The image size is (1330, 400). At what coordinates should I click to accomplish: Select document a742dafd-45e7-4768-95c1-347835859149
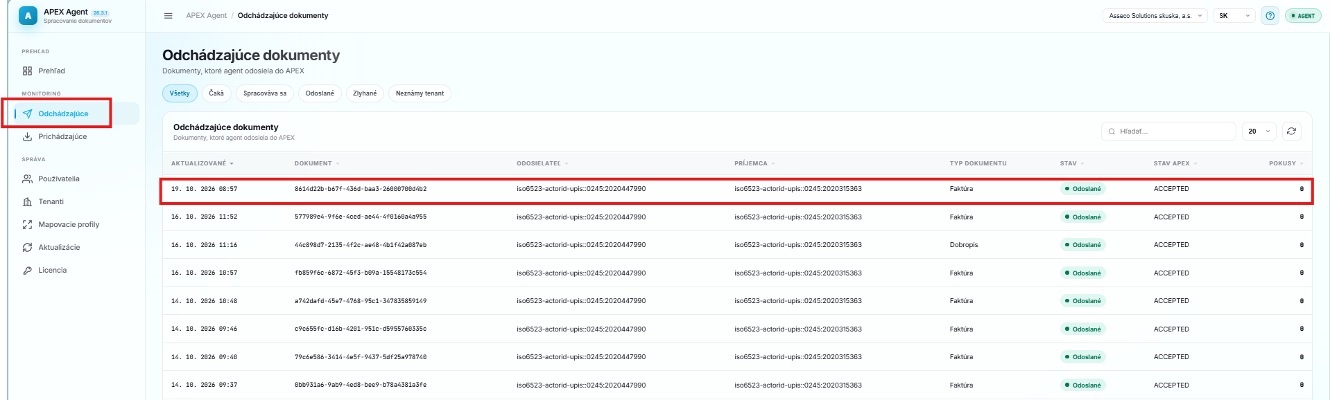tap(361, 301)
